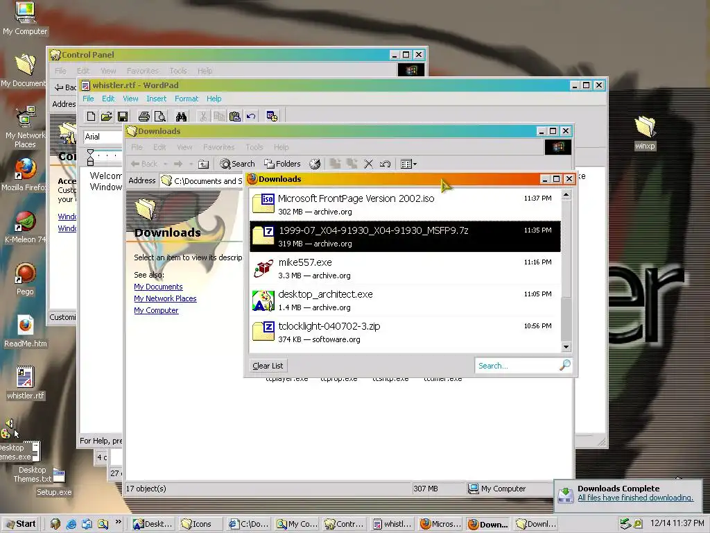Image resolution: width=710 pixels, height=533 pixels.
Task: Click magnifier icon in downloads search box
Action: pyautogui.click(x=565, y=365)
